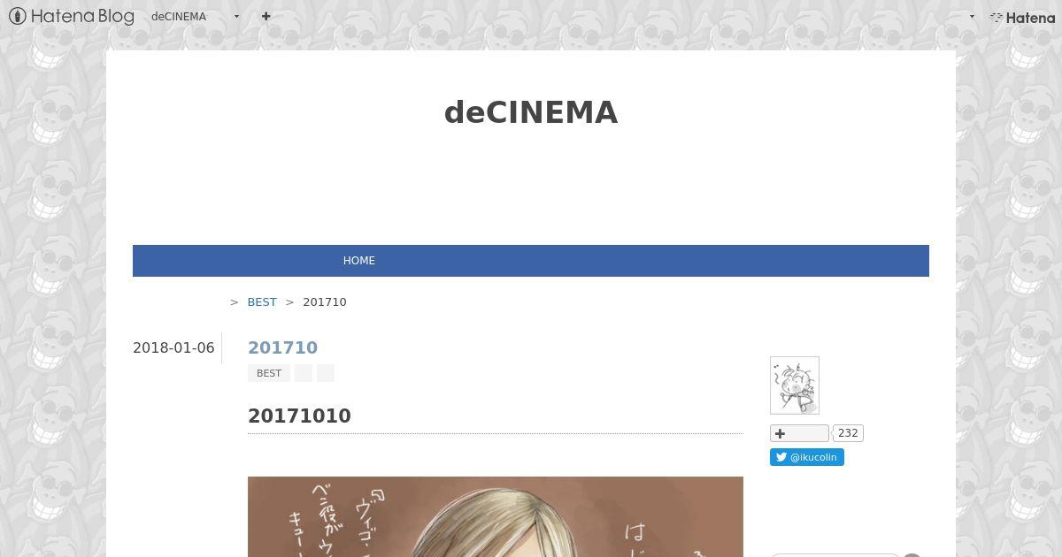This screenshot has width=1062, height=557.
Task: Open the Hatena Blog logo link
Action: click(72, 16)
